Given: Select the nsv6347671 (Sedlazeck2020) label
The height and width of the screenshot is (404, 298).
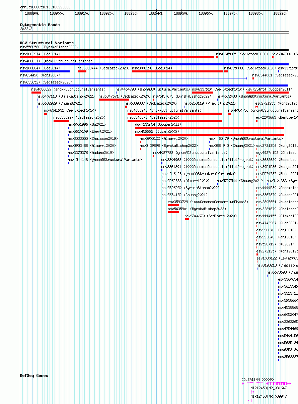Looking at the screenshot, I should tap(125, 96).
